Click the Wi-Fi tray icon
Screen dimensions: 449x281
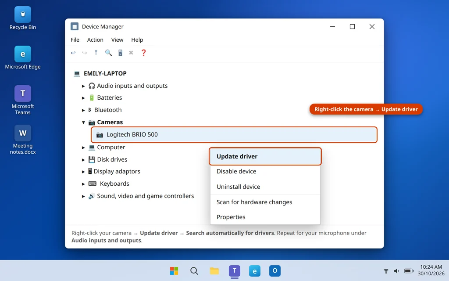click(x=386, y=270)
